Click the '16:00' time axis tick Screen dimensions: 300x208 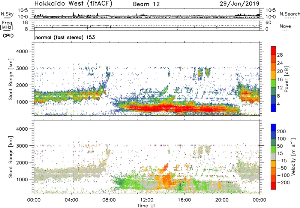(184, 200)
